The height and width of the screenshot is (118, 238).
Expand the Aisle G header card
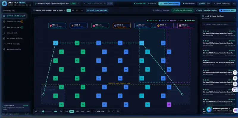tap(186, 26)
